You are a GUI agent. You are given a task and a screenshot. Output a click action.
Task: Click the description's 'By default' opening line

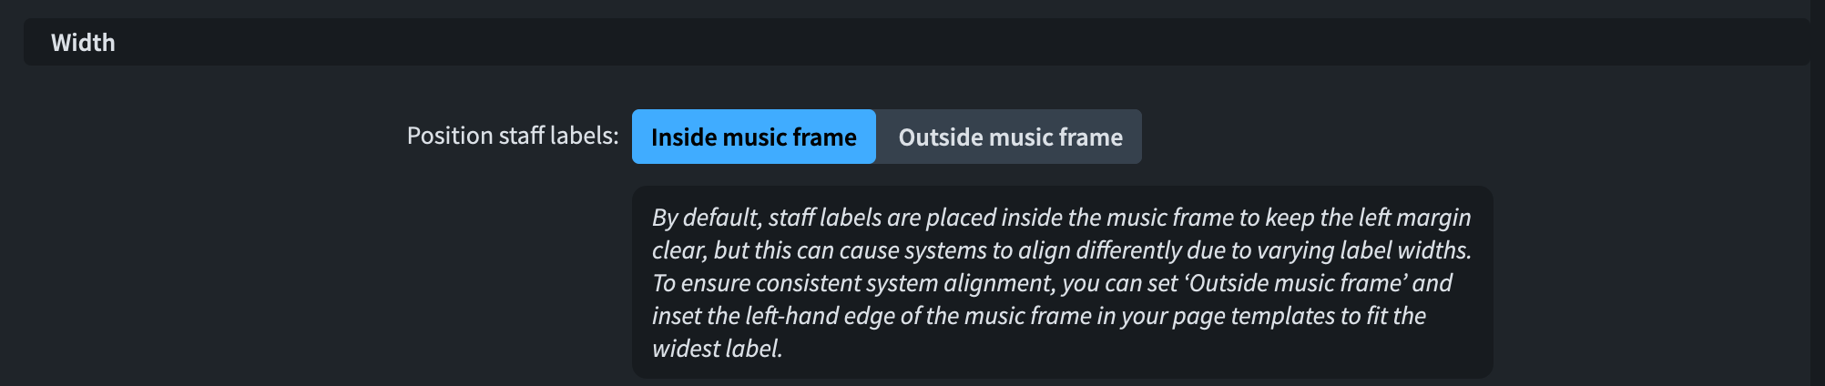[x=1061, y=218]
